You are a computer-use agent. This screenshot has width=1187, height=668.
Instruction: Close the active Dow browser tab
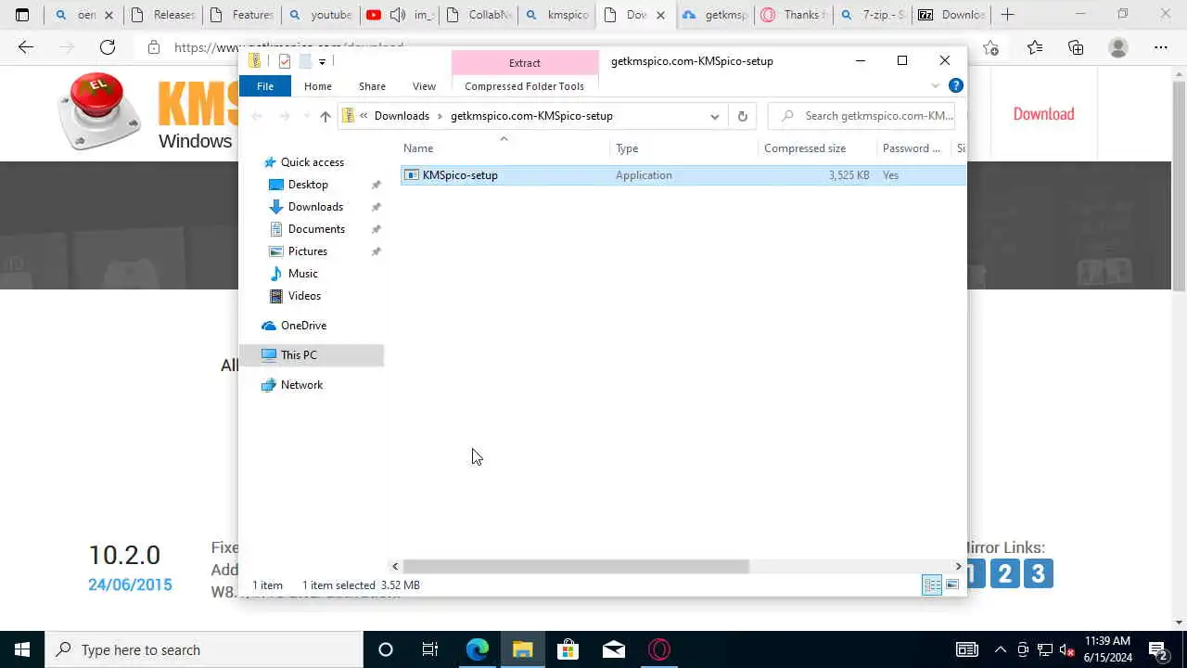tap(660, 15)
